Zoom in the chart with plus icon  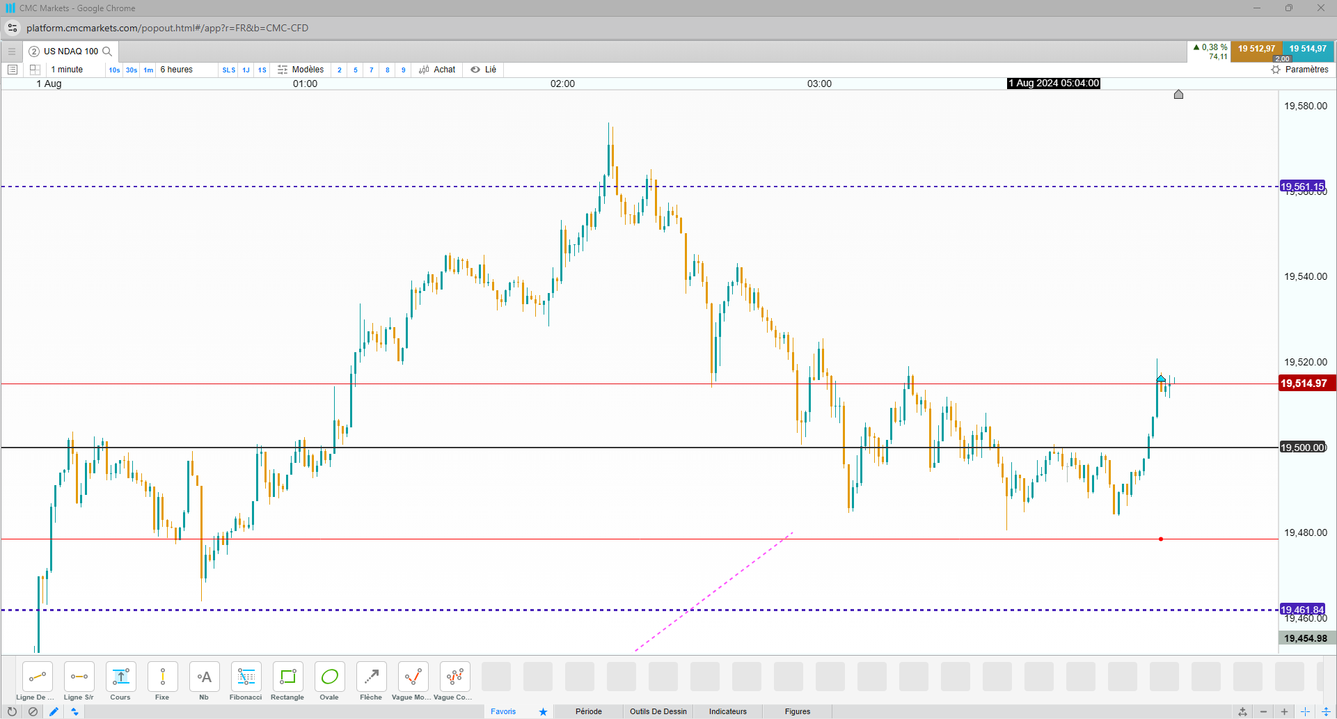1284,711
